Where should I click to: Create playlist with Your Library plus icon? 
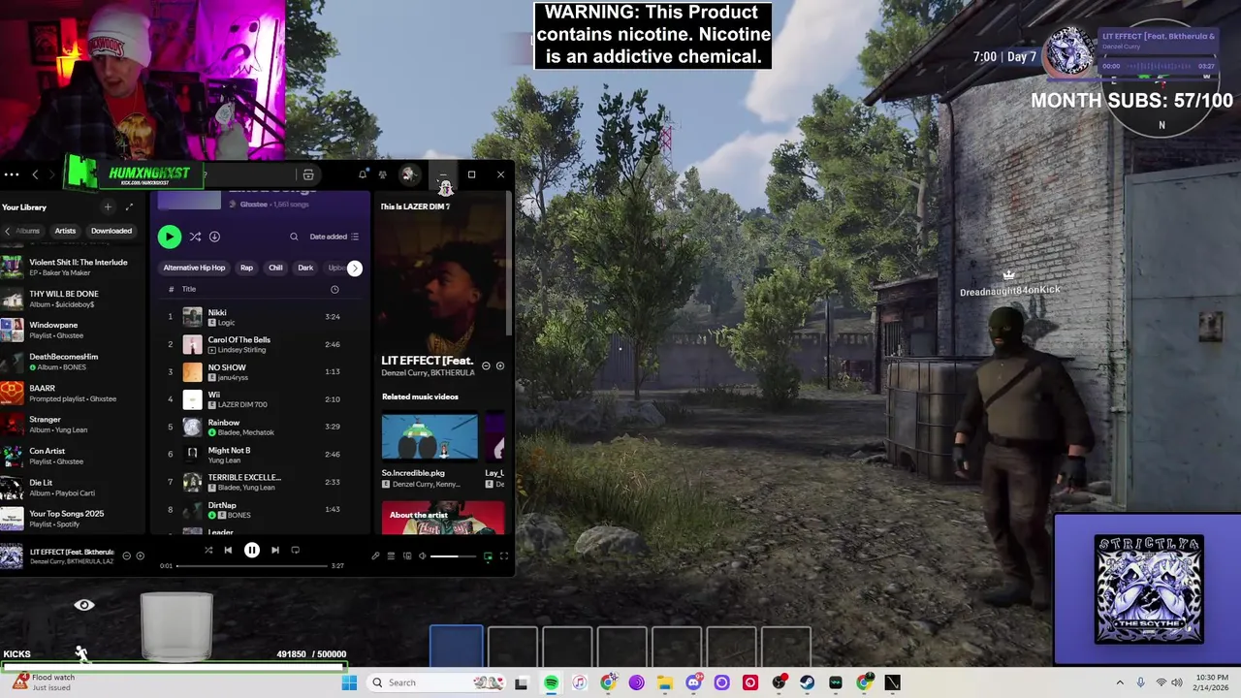108,206
